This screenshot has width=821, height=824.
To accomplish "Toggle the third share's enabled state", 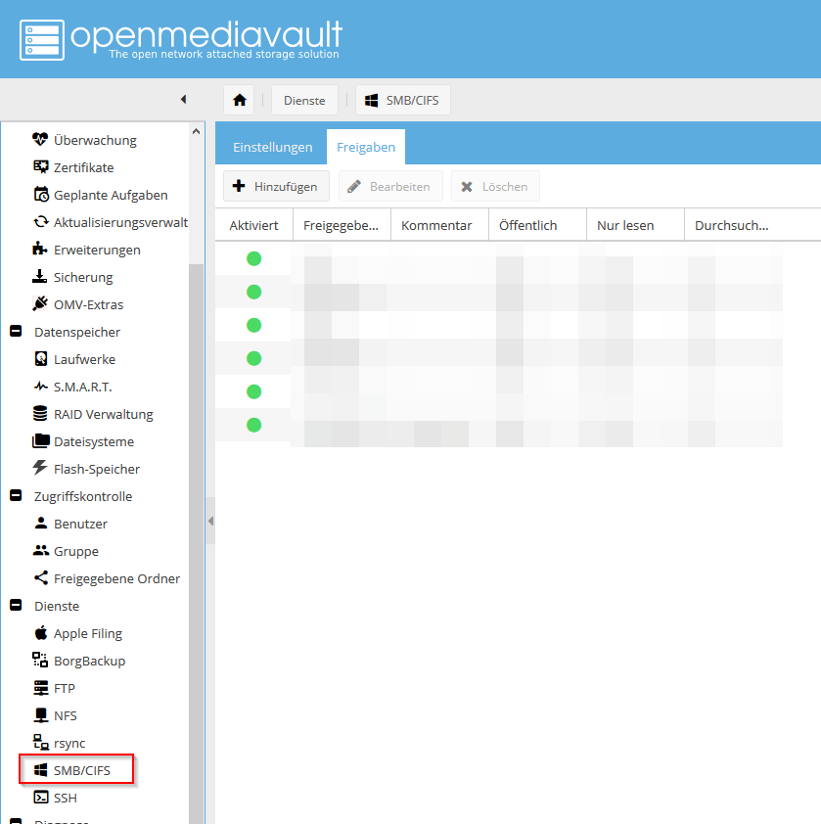I will 253,325.
